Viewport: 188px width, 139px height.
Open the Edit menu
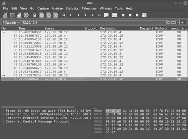pyautogui.click(x=14, y=9)
